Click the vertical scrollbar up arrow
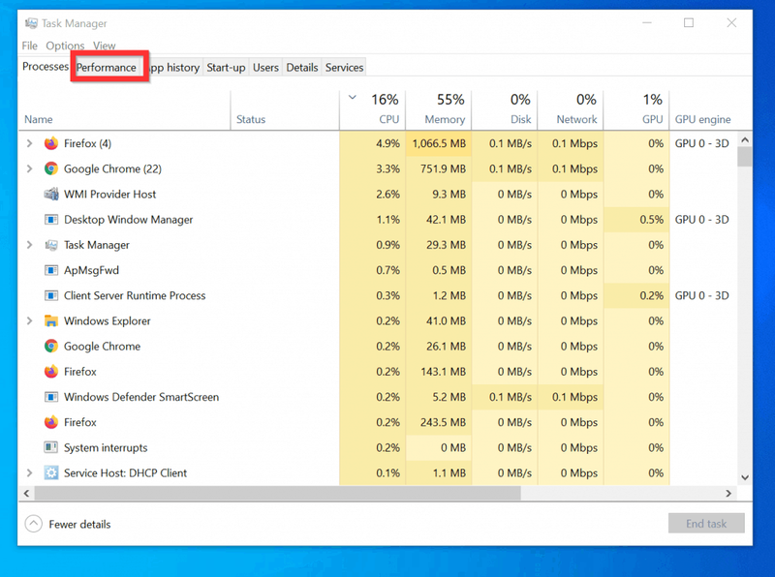The image size is (775, 577). point(745,140)
